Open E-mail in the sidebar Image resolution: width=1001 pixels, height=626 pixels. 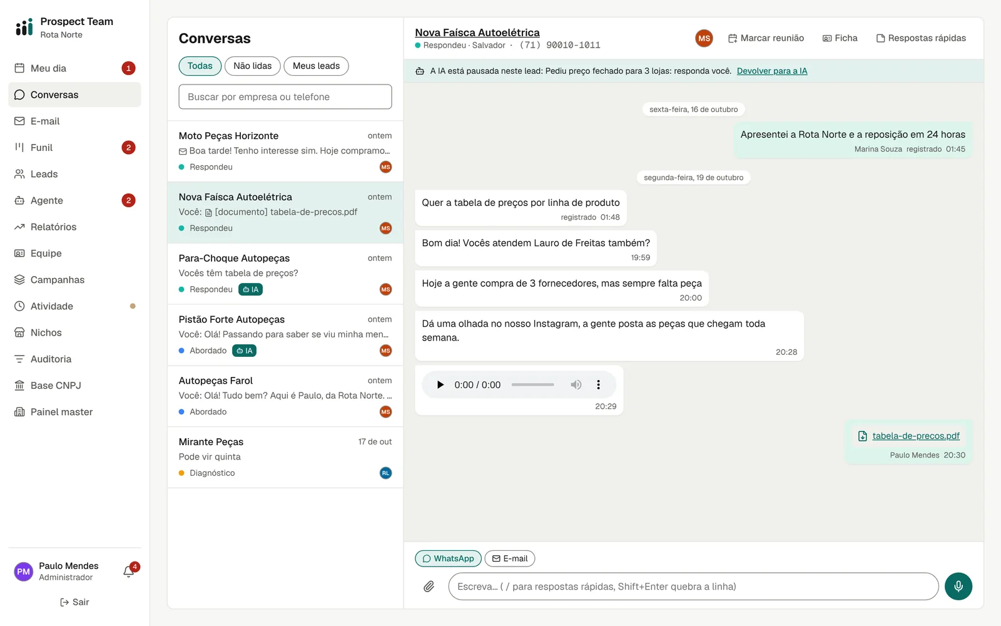(74, 121)
